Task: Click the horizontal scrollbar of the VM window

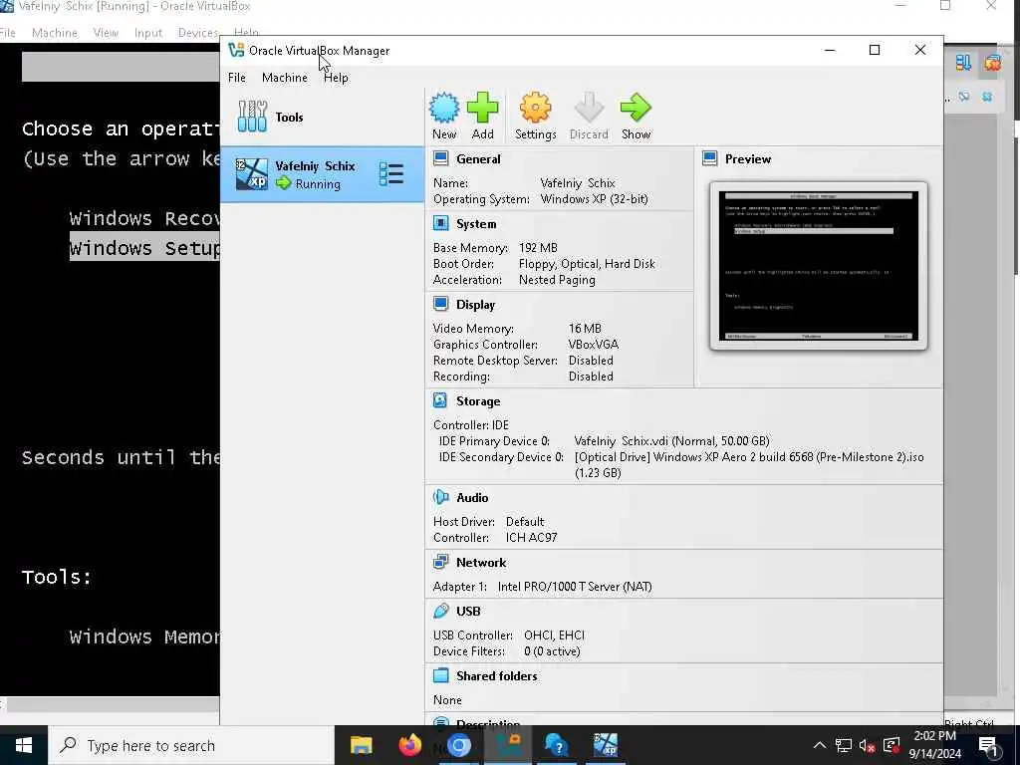Action: click(x=114, y=704)
